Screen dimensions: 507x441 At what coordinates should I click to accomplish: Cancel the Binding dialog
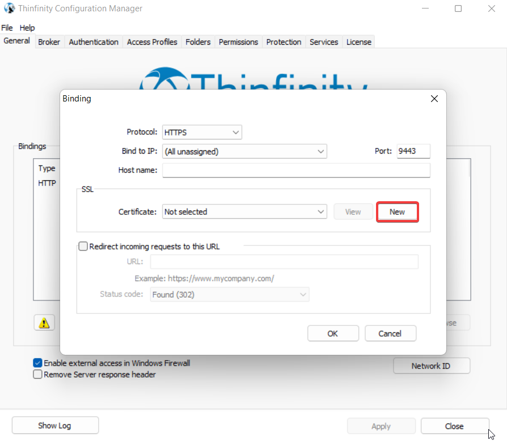[390, 333]
